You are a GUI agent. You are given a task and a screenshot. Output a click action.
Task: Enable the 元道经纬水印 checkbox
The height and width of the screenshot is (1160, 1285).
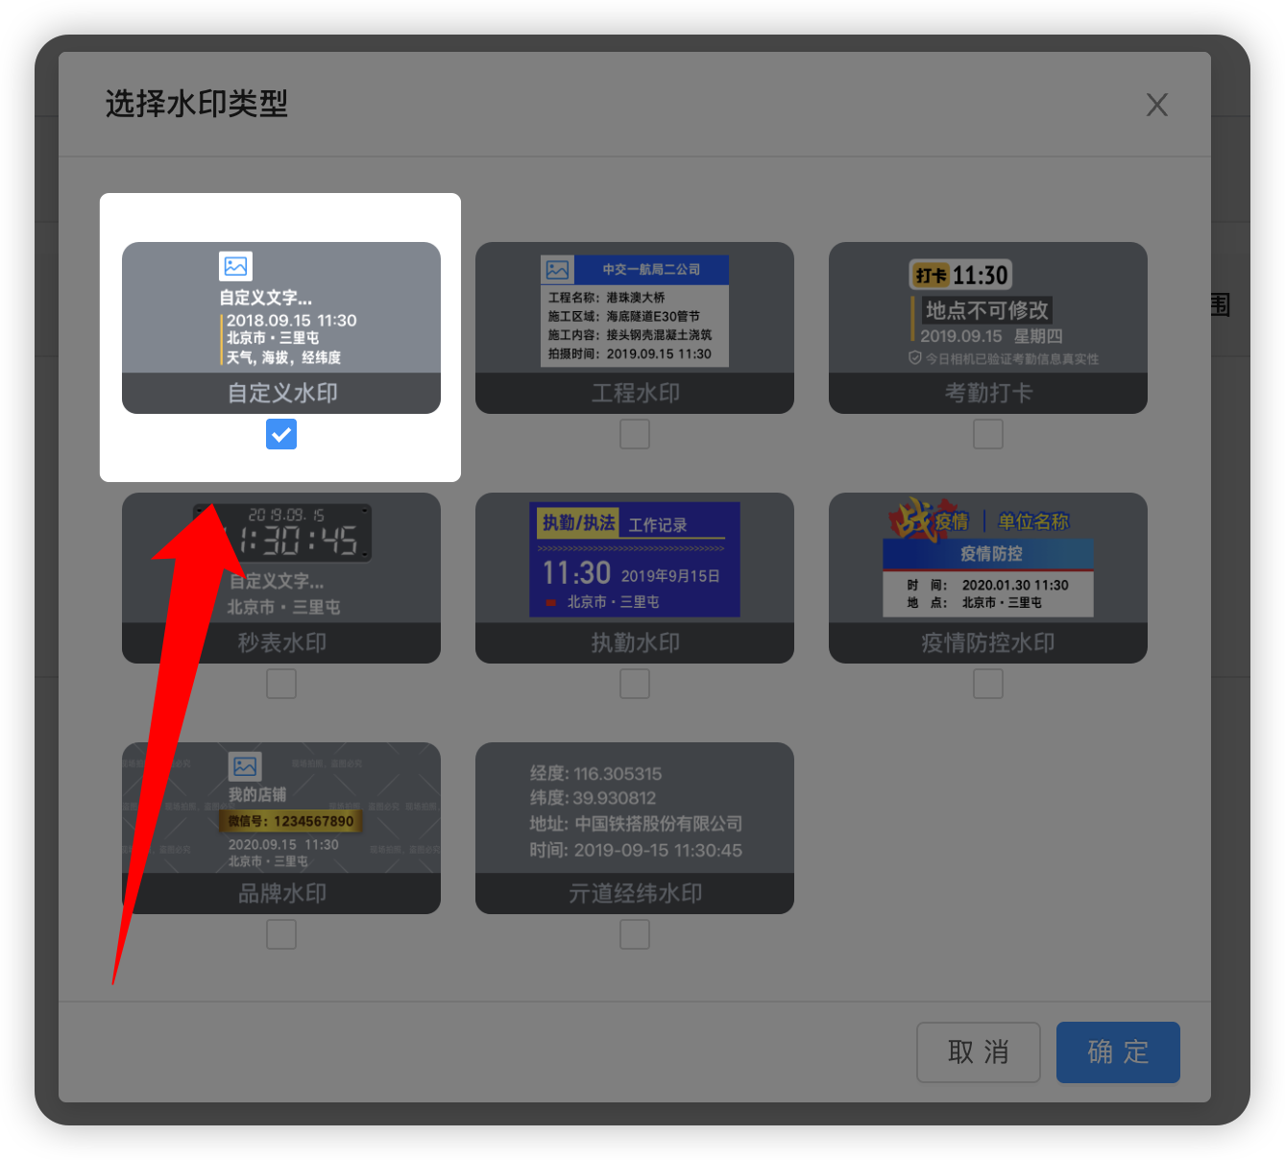[x=635, y=934]
